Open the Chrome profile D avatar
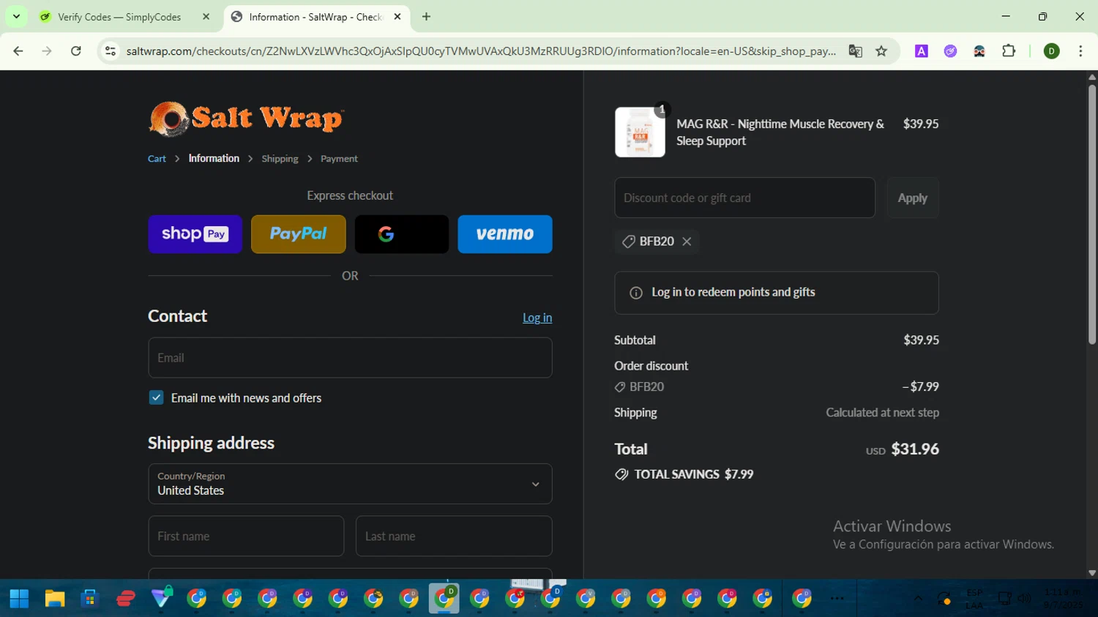Image resolution: width=1098 pixels, height=617 pixels. [x=1052, y=51]
